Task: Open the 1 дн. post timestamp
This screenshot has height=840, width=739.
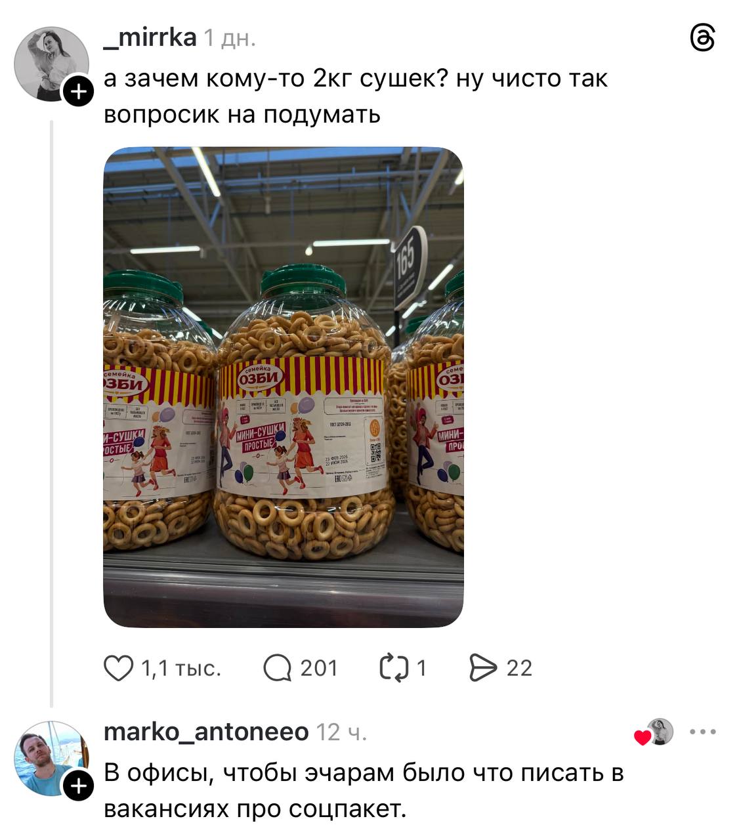Action: [229, 39]
